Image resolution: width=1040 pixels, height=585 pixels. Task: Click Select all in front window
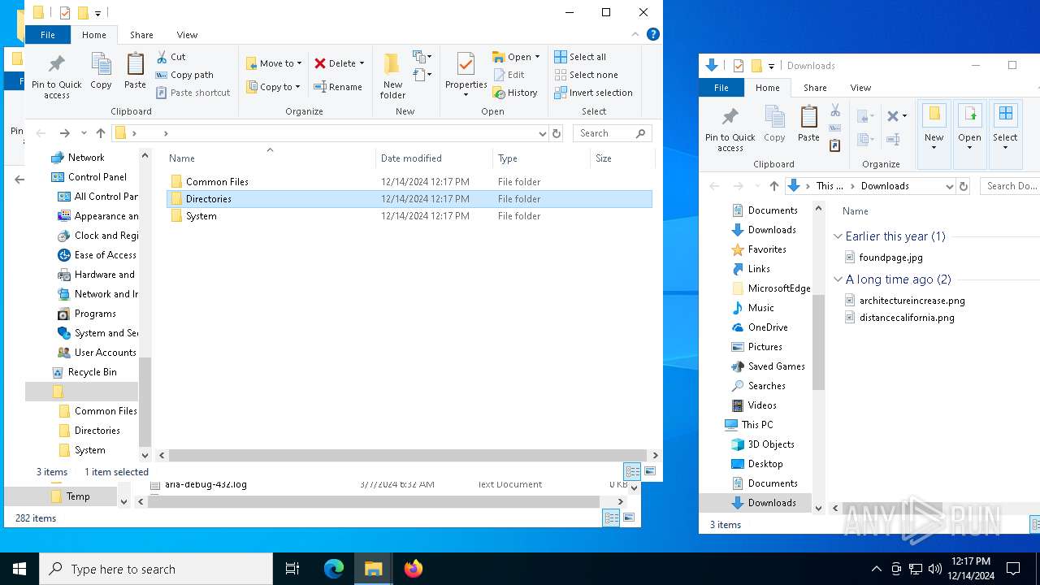click(580, 57)
